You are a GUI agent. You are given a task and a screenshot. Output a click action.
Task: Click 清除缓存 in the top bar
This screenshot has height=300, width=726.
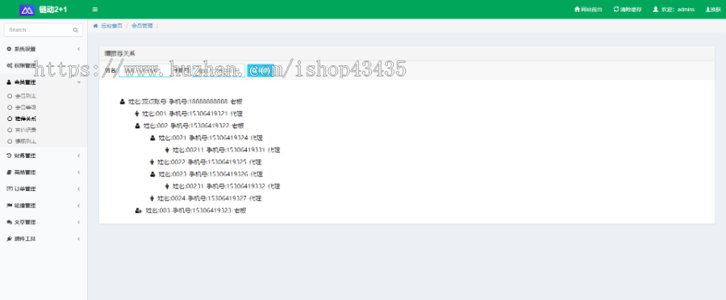[628, 9]
